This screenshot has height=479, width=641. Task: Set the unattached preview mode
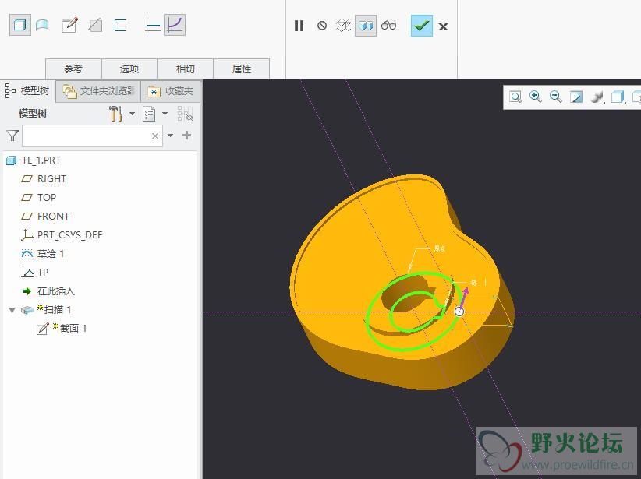(x=343, y=26)
